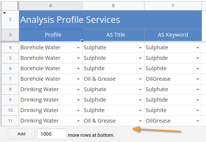
Task: Select column A header
Action: click(x=51, y=6)
